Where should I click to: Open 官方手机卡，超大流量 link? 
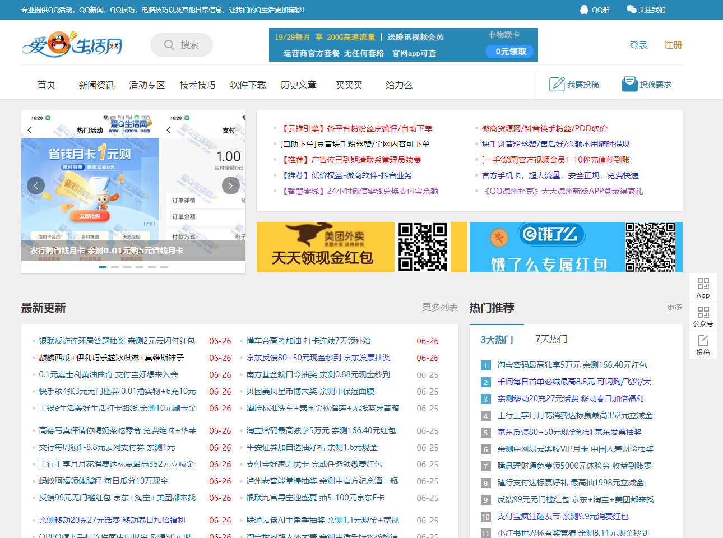pyautogui.click(x=560, y=175)
